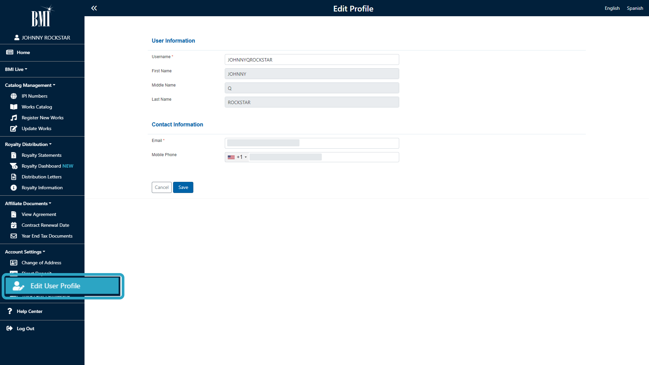
Task: Click the Log Out icon
Action: coord(9,328)
